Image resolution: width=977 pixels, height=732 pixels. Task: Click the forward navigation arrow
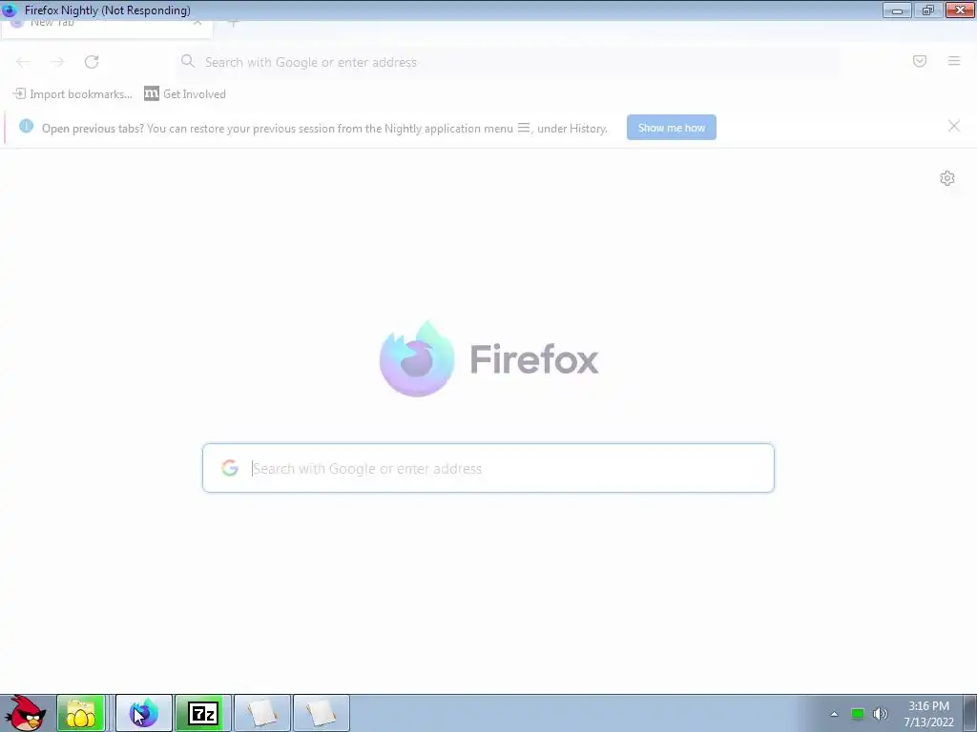(x=57, y=62)
